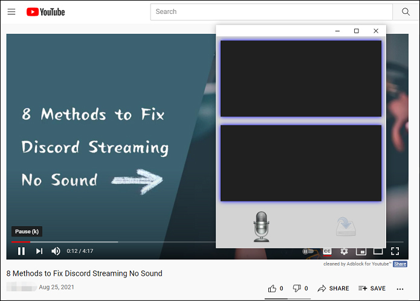Click the Adblock Share link
This screenshot has width=420, height=301.
point(400,264)
